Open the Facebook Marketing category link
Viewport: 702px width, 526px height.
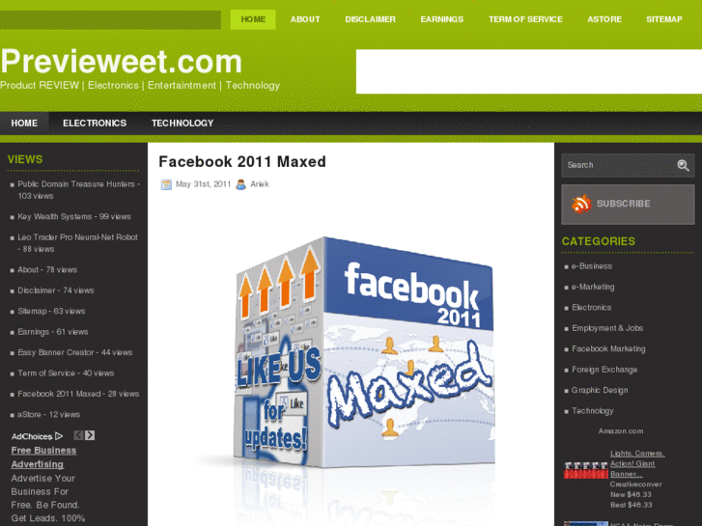(608, 348)
